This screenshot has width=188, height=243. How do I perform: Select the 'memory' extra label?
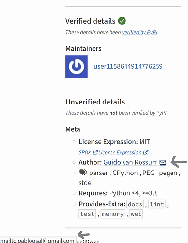113,214
